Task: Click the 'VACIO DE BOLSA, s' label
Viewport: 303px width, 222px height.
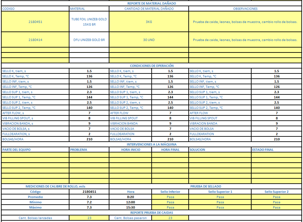Action: point(35,129)
